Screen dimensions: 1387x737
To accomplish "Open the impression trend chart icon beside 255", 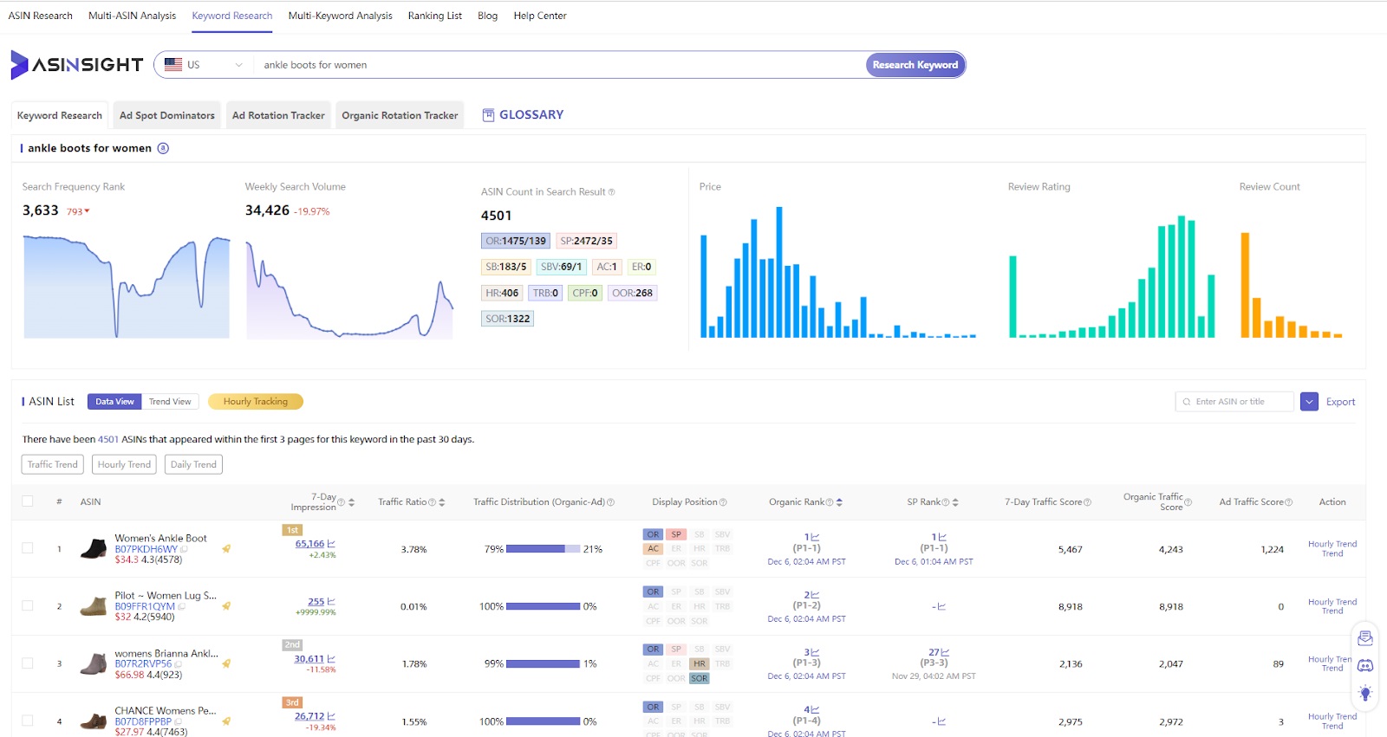I will point(331,601).
